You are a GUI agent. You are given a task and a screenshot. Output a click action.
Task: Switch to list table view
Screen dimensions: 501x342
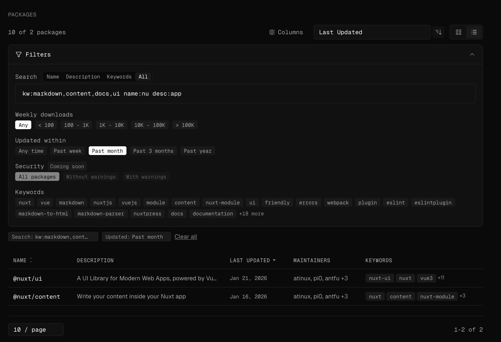tap(474, 32)
